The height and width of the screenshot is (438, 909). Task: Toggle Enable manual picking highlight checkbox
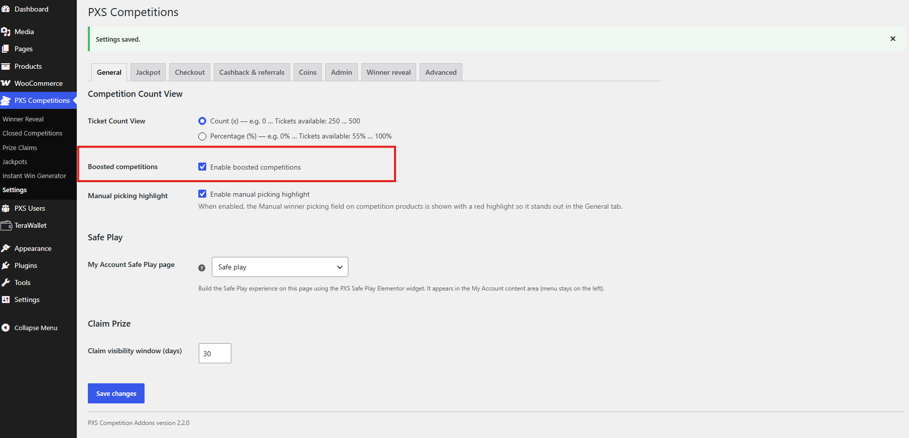click(202, 194)
